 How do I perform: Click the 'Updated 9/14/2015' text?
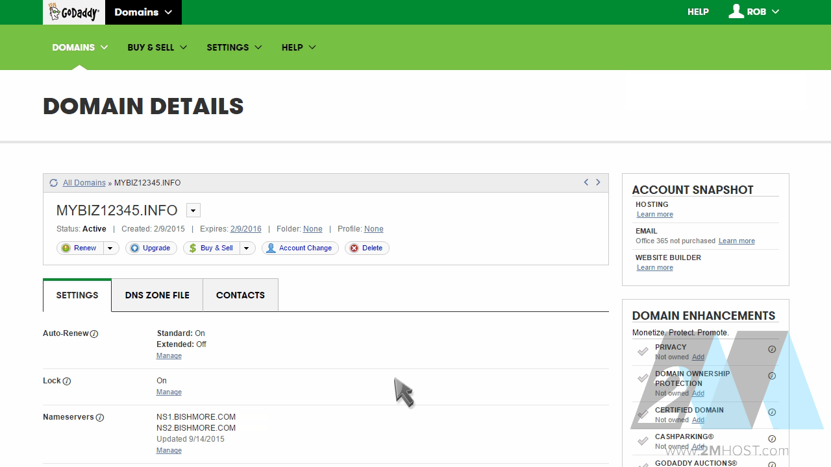coord(190,439)
